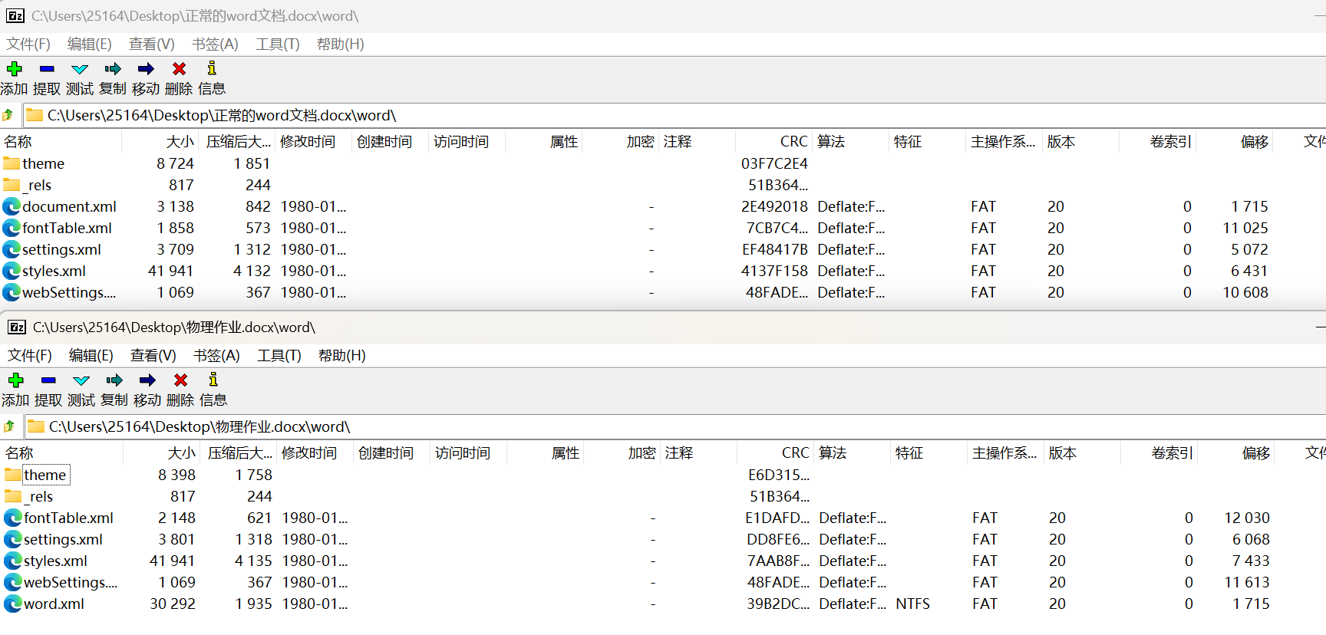Screen dimensions: 1326x635
Task: Select word.xml in the 物理作业 archive
Action: tap(54, 604)
